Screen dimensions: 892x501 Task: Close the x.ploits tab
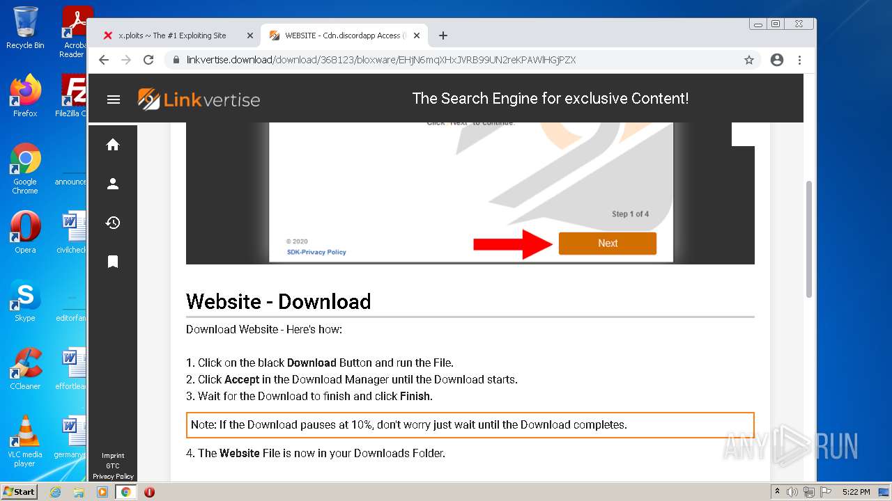[250, 35]
